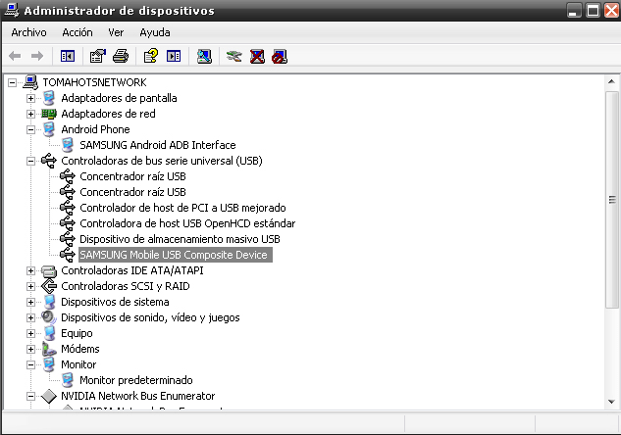
Task: Click the vertical scrollbar thumb
Action: click(612, 200)
